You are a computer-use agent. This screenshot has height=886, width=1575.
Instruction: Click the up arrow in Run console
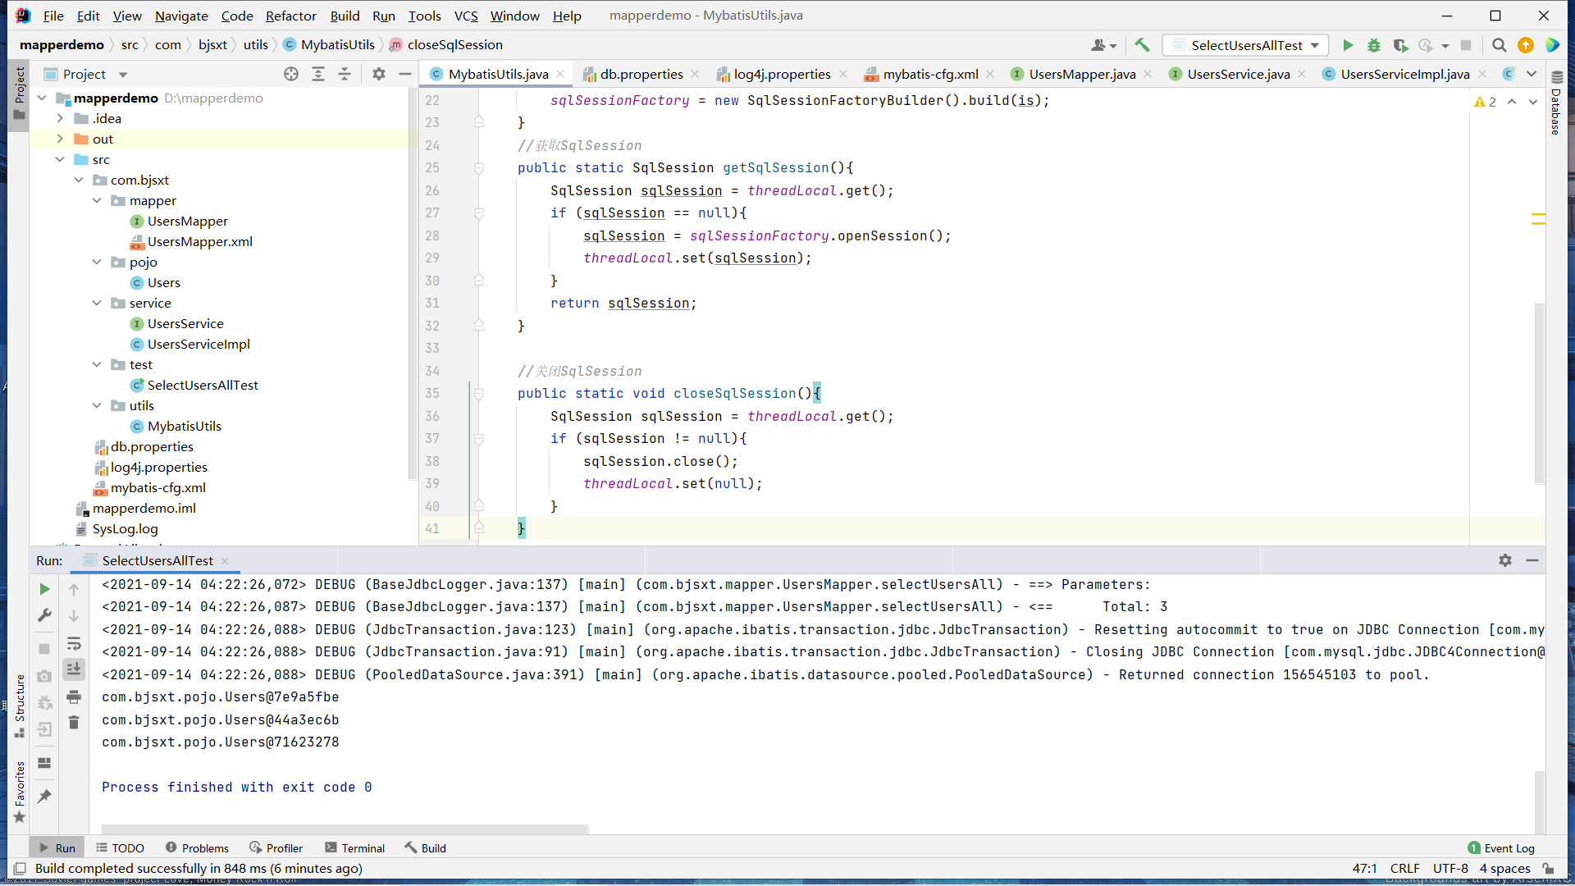(x=74, y=589)
